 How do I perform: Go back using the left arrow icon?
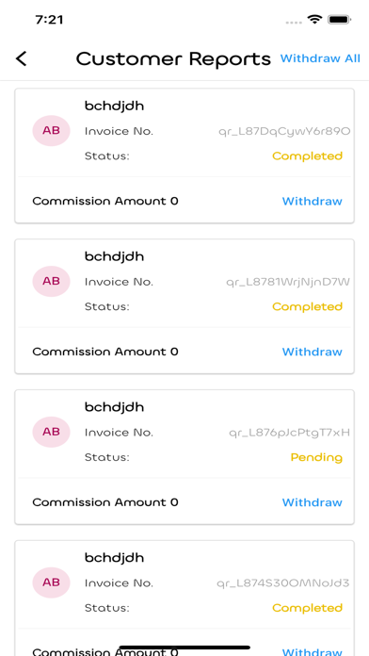click(x=22, y=58)
